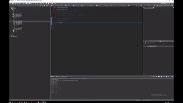Open the Perspective switcher icon
Screen dimensions: 183x103
click(168, 4)
